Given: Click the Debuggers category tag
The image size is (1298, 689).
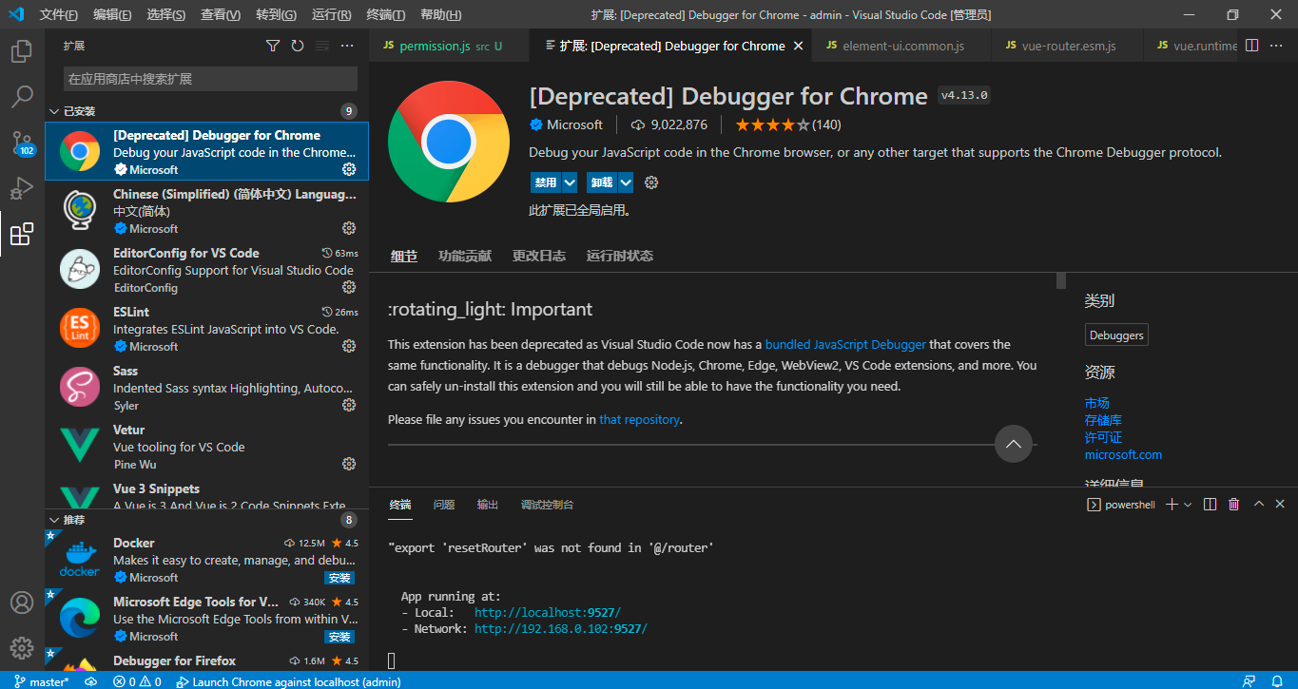Looking at the screenshot, I should pos(1116,335).
